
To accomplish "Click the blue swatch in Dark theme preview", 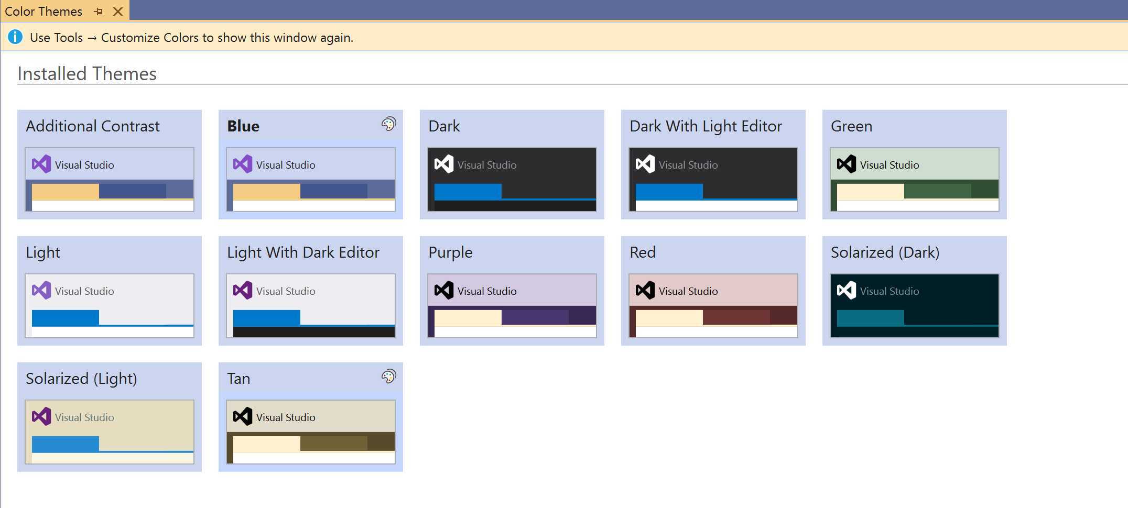I will click(x=468, y=192).
